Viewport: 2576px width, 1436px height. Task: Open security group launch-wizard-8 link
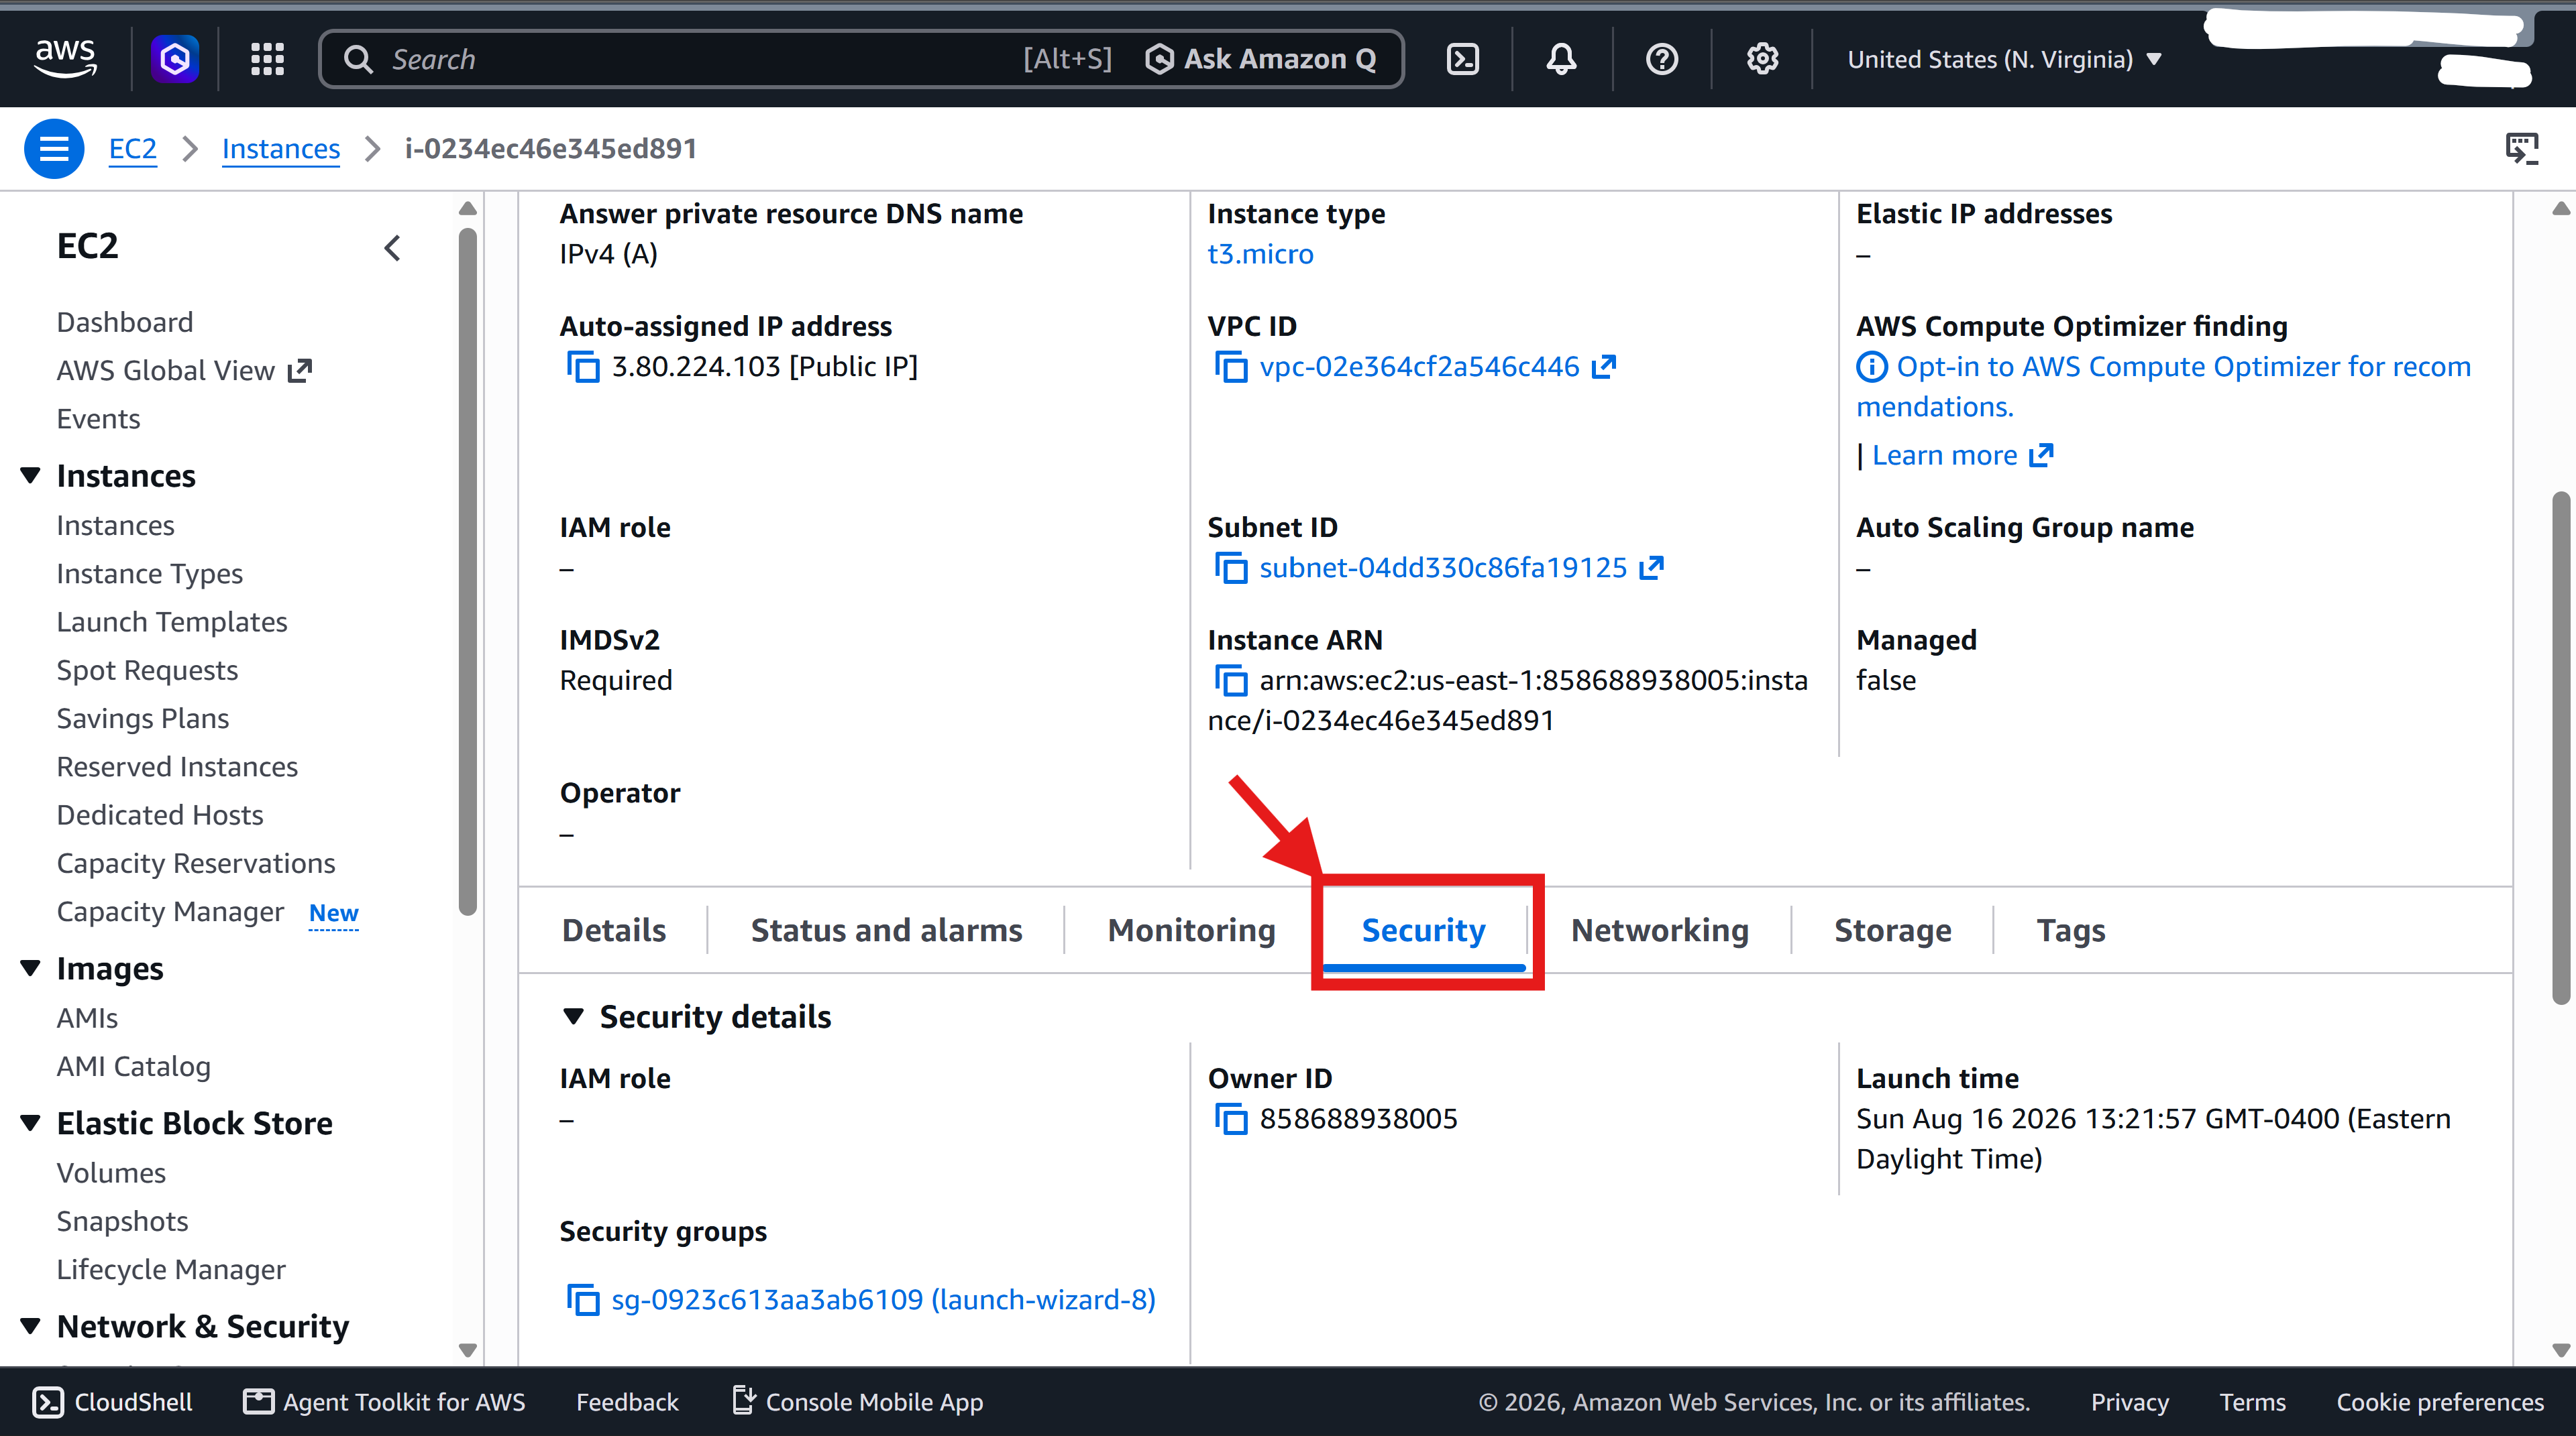pyautogui.click(x=883, y=1299)
